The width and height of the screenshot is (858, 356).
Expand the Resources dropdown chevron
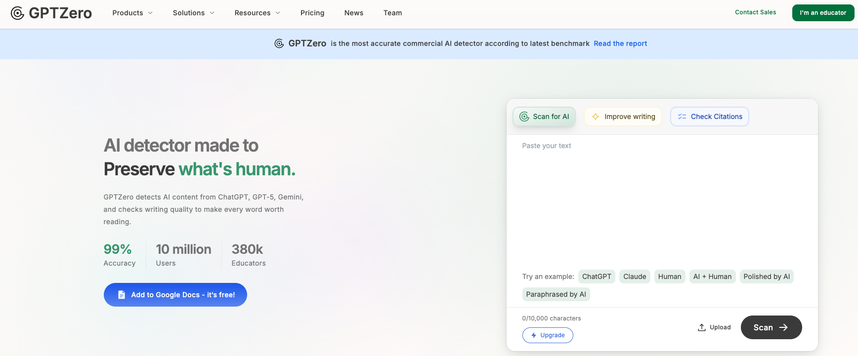click(278, 13)
